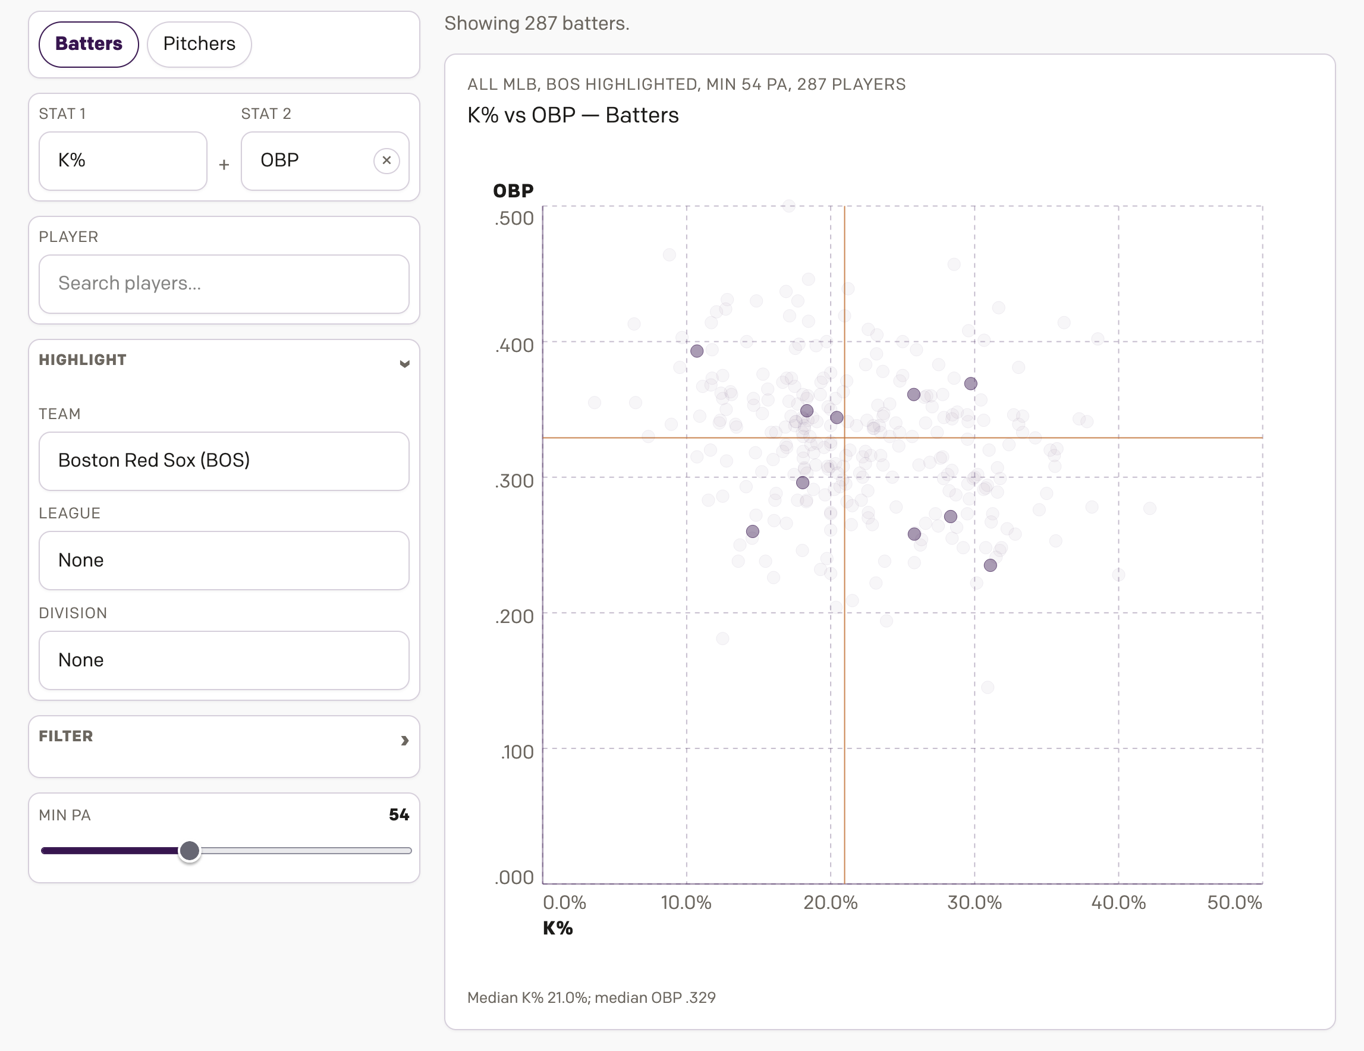Click the FILTER section header
Image resolution: width=1364 pixels, height=1051 pixels.
pos(66,737)
